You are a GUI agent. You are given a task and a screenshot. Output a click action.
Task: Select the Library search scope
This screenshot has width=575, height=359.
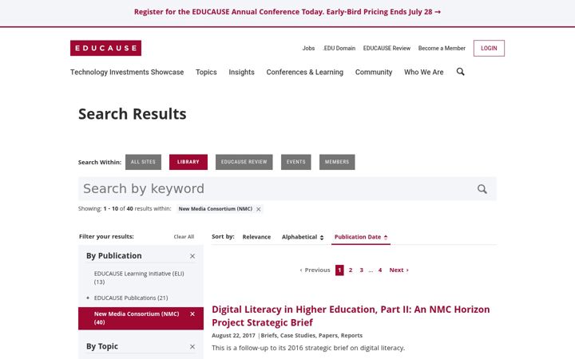188,162
